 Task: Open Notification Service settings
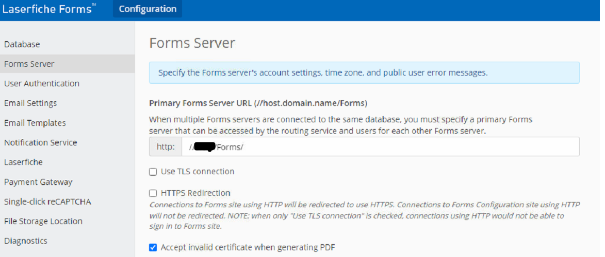pyautogui.click(x=41, y=142)
